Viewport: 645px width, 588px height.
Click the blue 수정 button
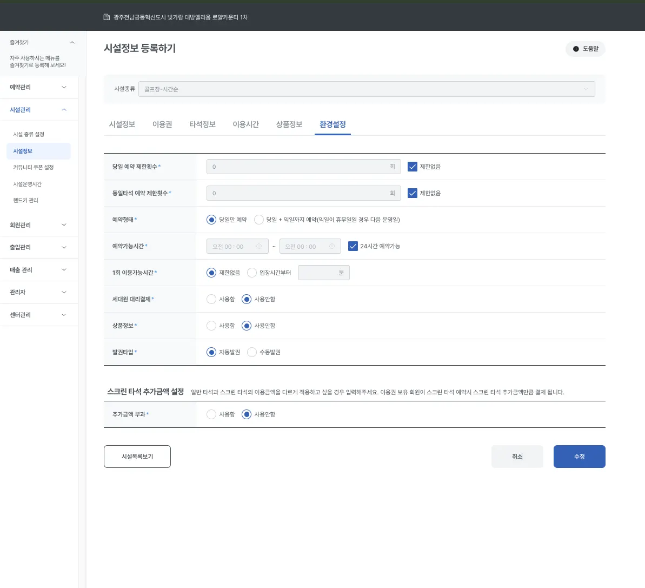tap(579, 457)
